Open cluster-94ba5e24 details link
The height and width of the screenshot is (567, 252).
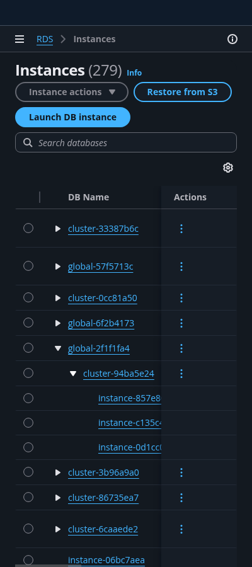[x=118, y=374]
